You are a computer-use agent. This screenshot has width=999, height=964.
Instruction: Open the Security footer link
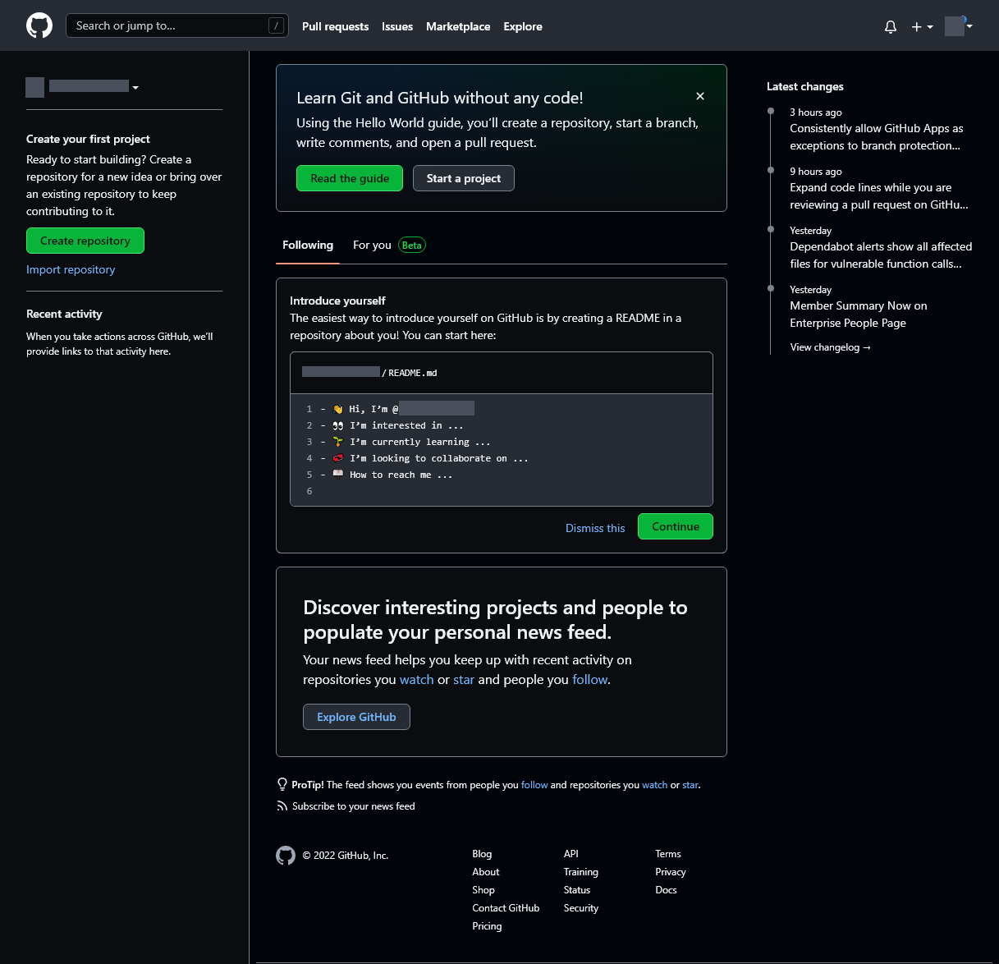pos(581,908)
